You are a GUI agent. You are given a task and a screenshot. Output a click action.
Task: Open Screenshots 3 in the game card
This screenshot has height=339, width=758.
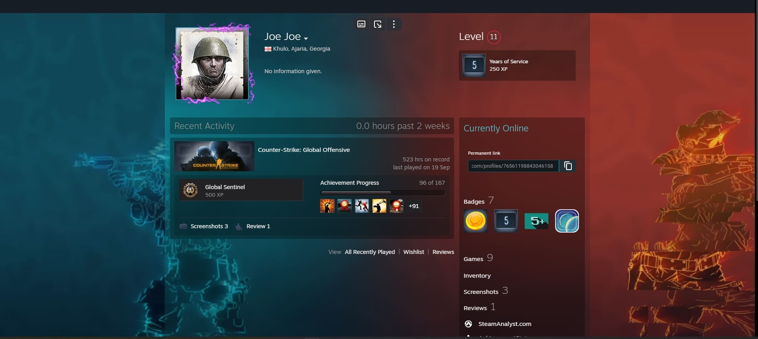209,226
